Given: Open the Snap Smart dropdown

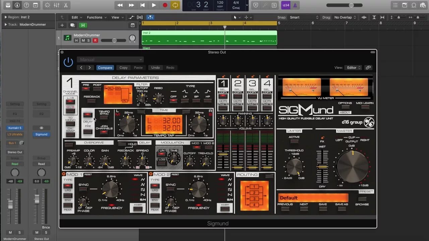Looking at the screenshot, I should 304,17.
